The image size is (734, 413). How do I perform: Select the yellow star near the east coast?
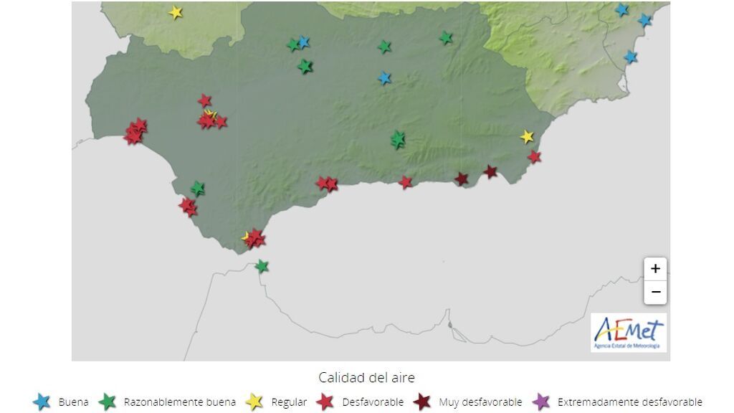(528, 136)
